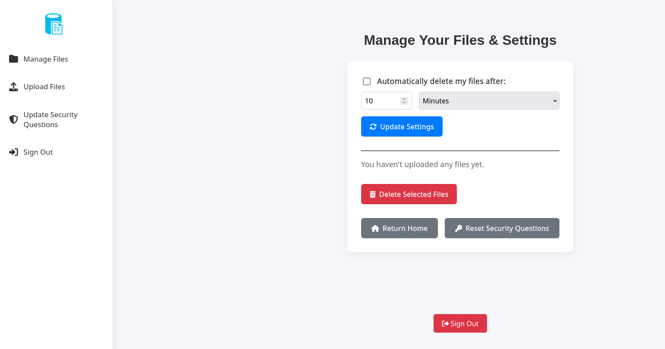Click the refresh icon on Update Settings

[373, 127]
